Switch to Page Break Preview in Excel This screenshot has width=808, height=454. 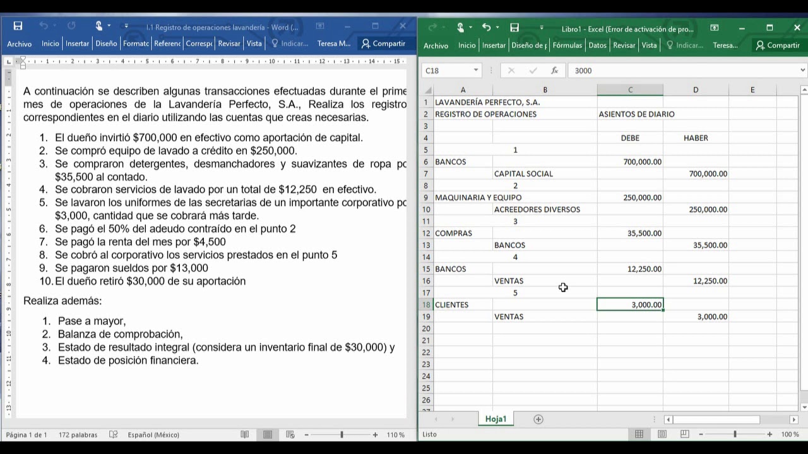(x=685, y=434)
